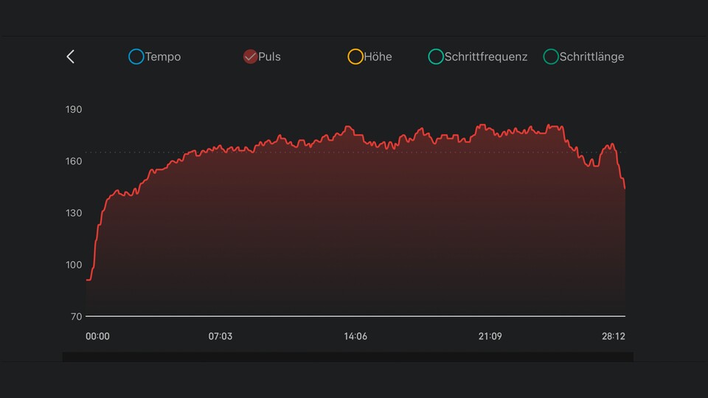The image size is (708, 398).
Task: Click the 28:12 end time marker
Action: click(x=614, y=337)
